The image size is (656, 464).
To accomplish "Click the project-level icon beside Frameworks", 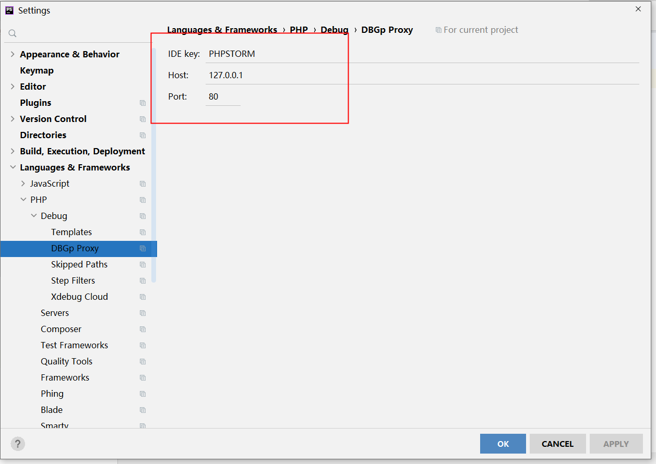I will (142, 377).
